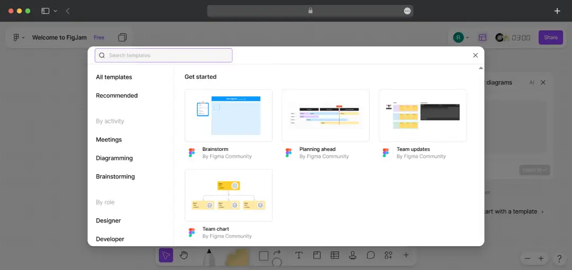The image size is (572, 270).
Task: Close the diagrams AI panel
Action: click(x=543, y=83)
